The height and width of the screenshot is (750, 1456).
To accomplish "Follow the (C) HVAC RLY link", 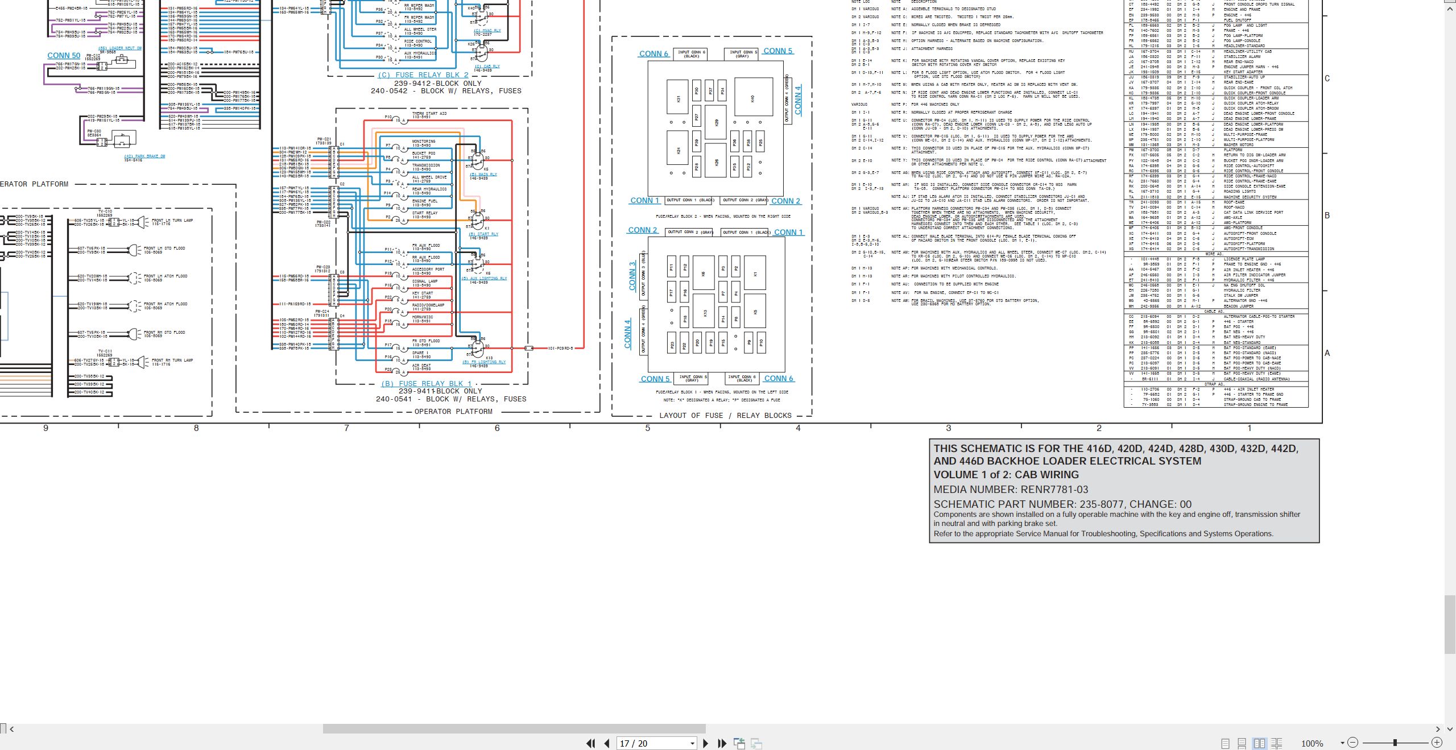I will 487,31.
